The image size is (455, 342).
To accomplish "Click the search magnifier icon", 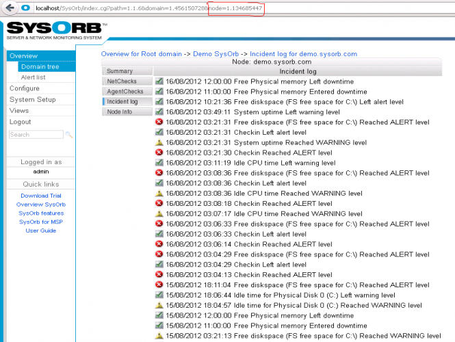I will [69, 134].
